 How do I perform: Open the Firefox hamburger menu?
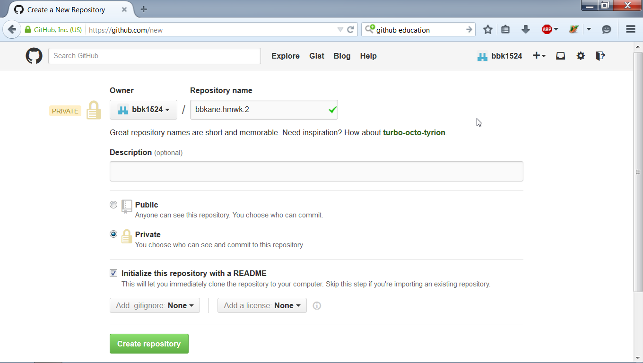click(631, 29)
